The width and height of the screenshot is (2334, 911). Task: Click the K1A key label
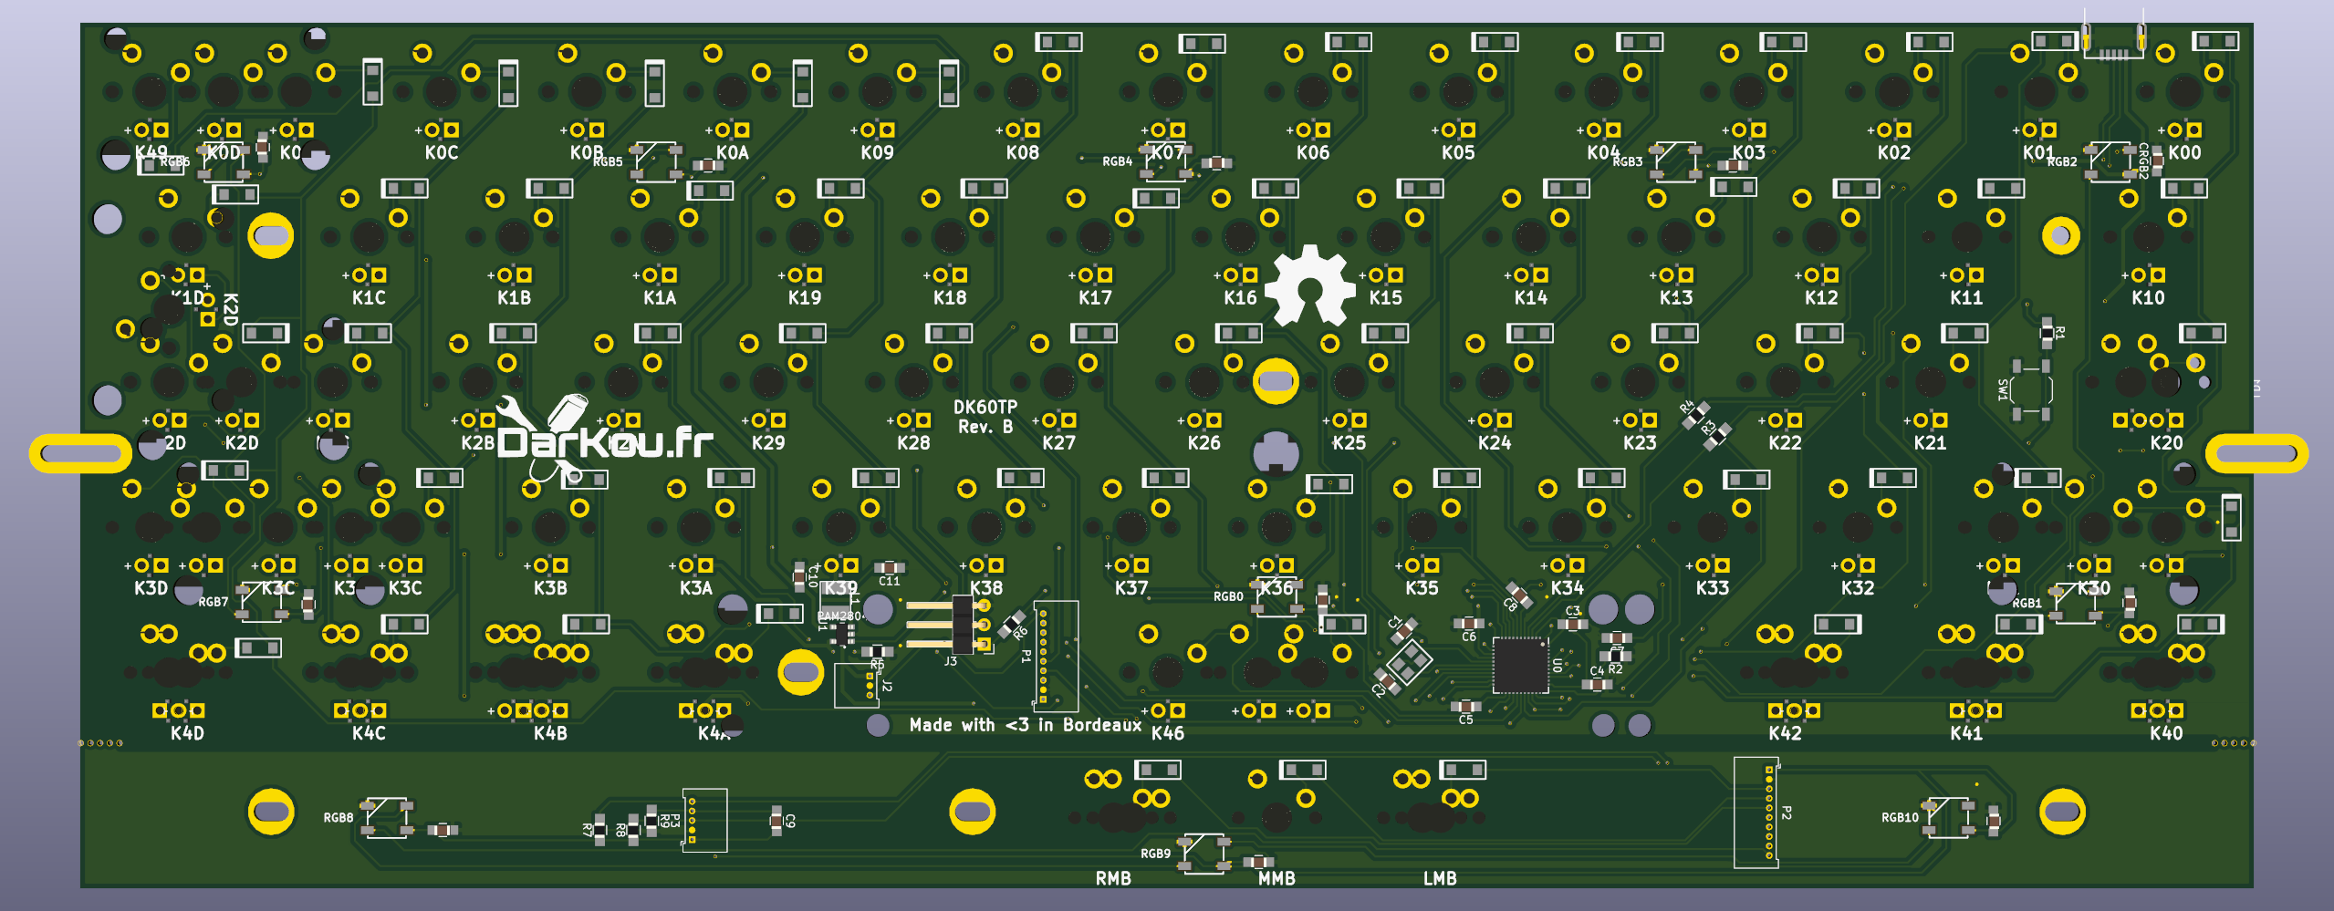click(660, 297)
